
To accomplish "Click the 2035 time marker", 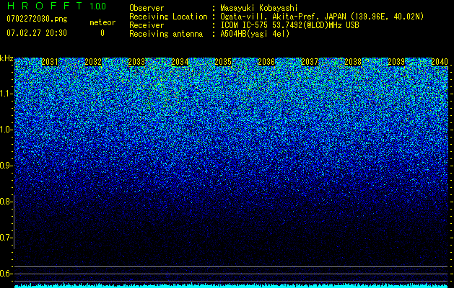I will [x=223, y=62].
